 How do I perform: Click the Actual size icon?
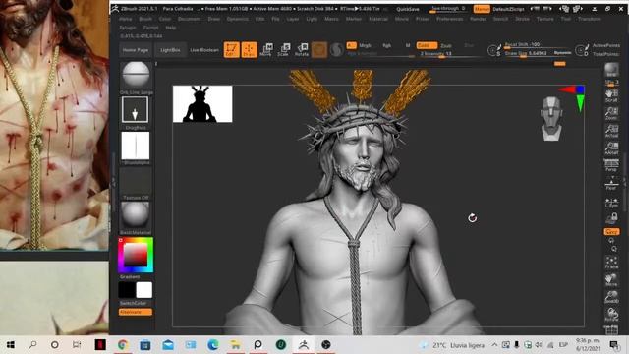point(611,131)
